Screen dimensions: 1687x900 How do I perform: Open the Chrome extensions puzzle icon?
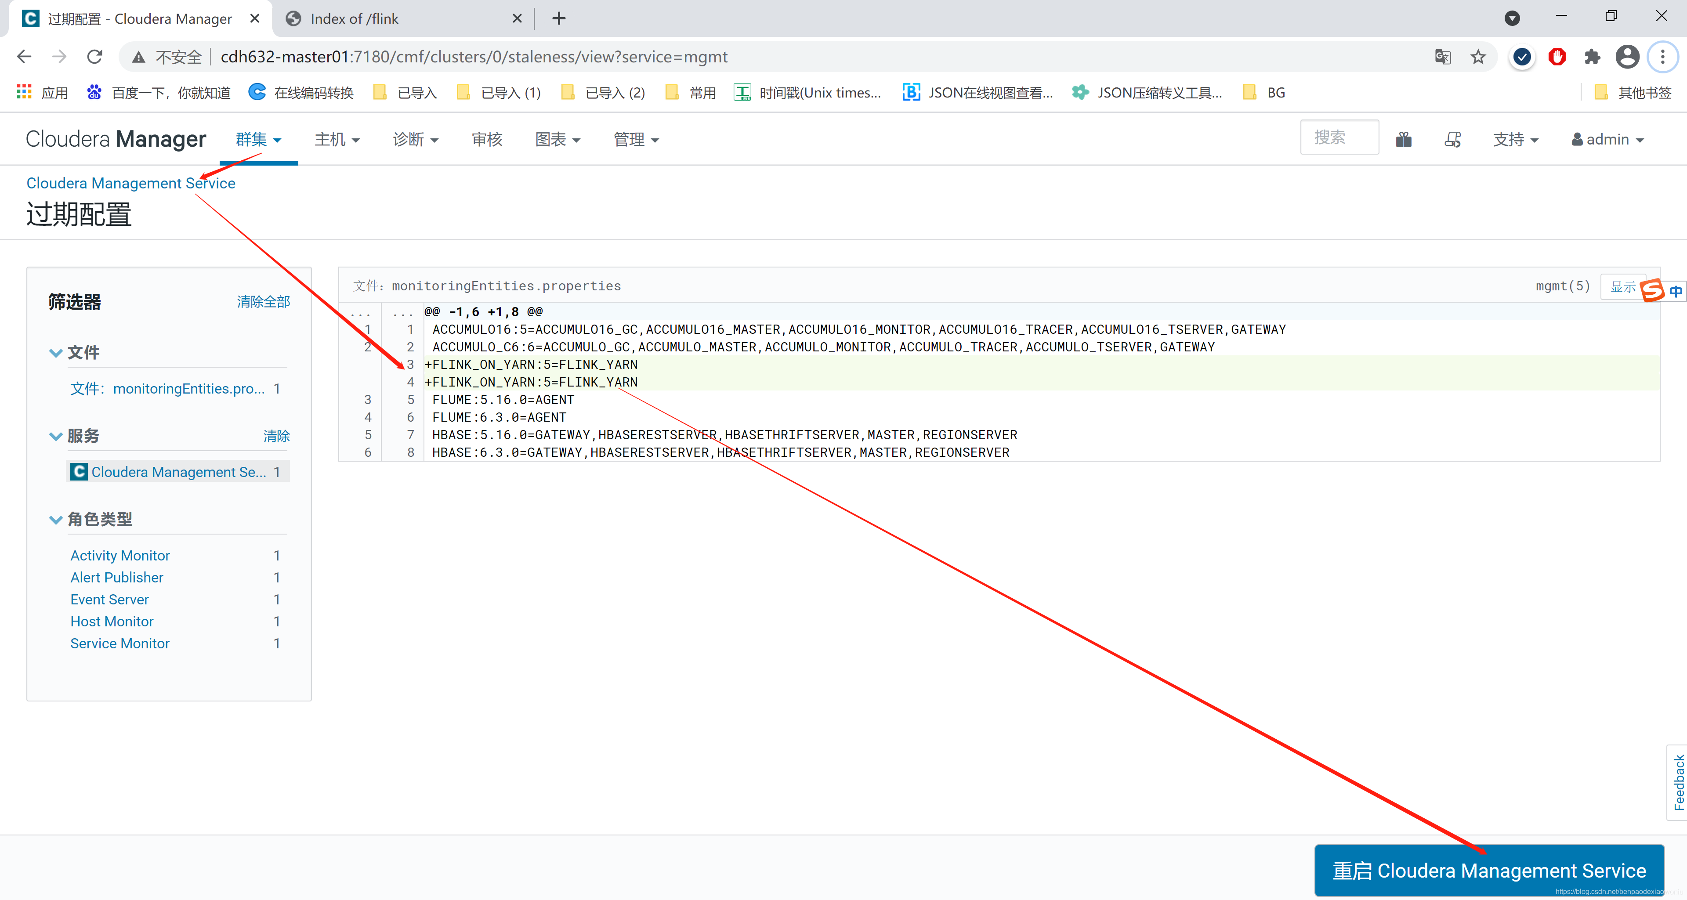pos(1592,57)
